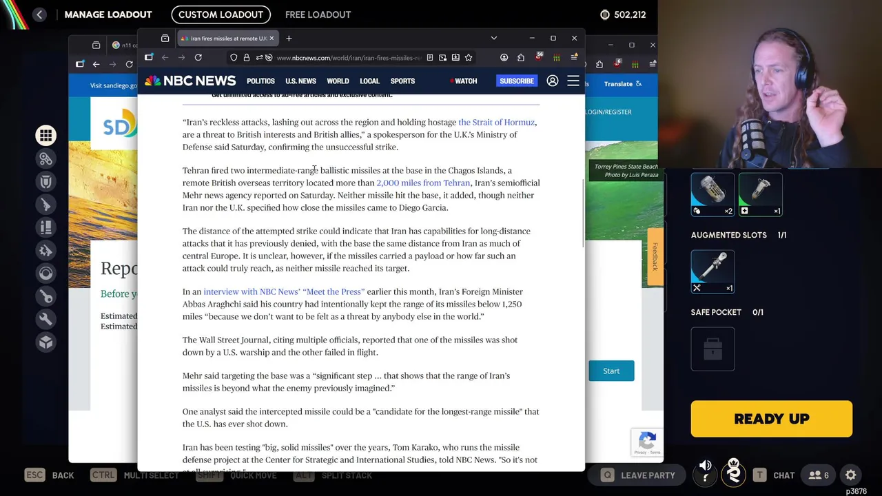Open the orange Feedback tab in background window
Image resolution: width=882 pixels, height=496 pixels.
[655, 256]
